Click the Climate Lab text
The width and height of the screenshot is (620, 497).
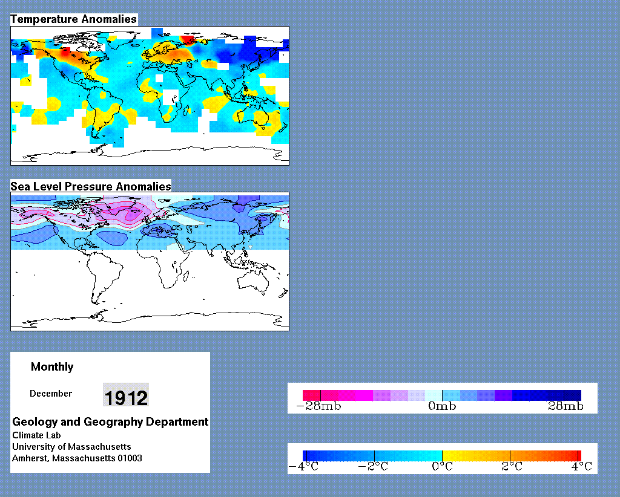click(x=36, y=435)
